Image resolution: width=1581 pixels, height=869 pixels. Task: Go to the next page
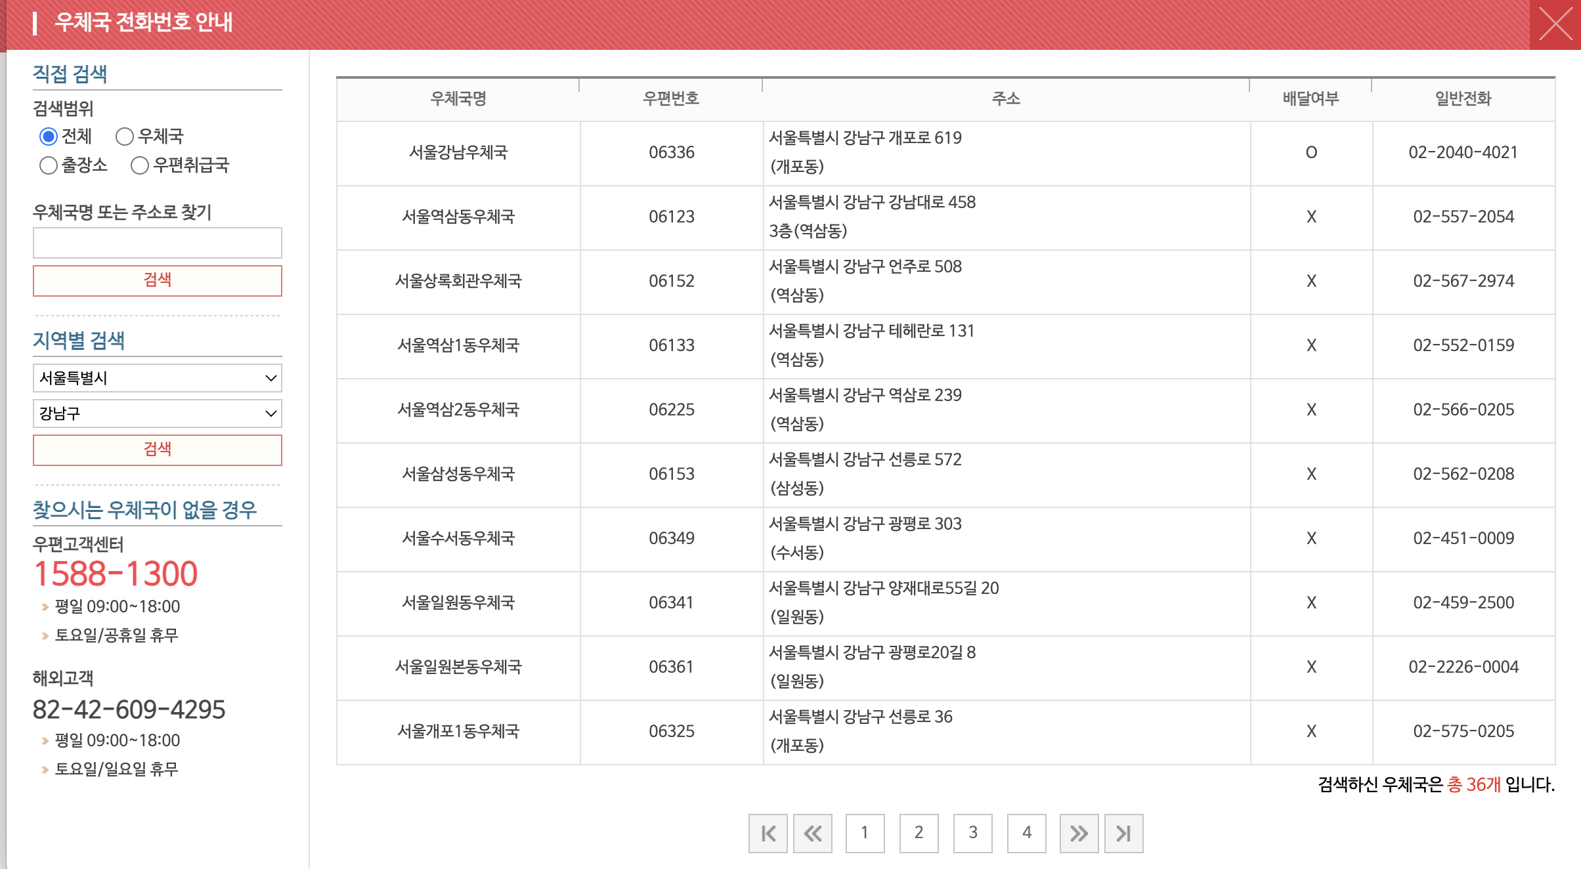tap(1079, 834)
